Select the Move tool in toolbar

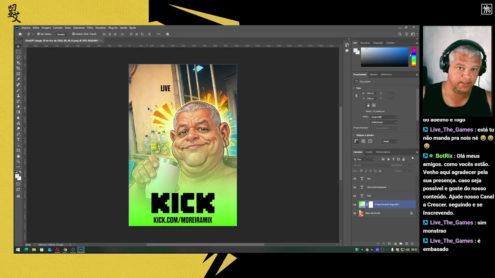coord(18,46)
